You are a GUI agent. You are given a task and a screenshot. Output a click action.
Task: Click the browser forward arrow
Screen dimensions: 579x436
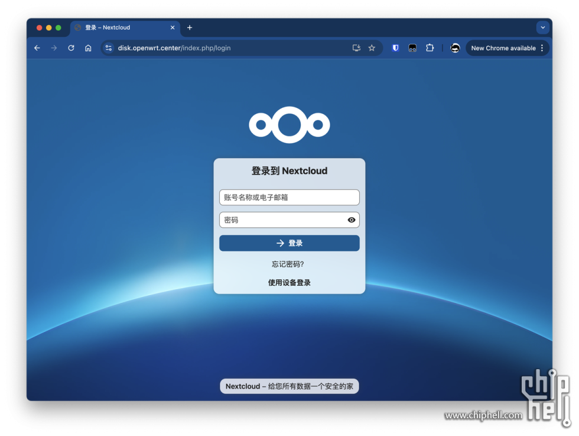pos(54,48)
